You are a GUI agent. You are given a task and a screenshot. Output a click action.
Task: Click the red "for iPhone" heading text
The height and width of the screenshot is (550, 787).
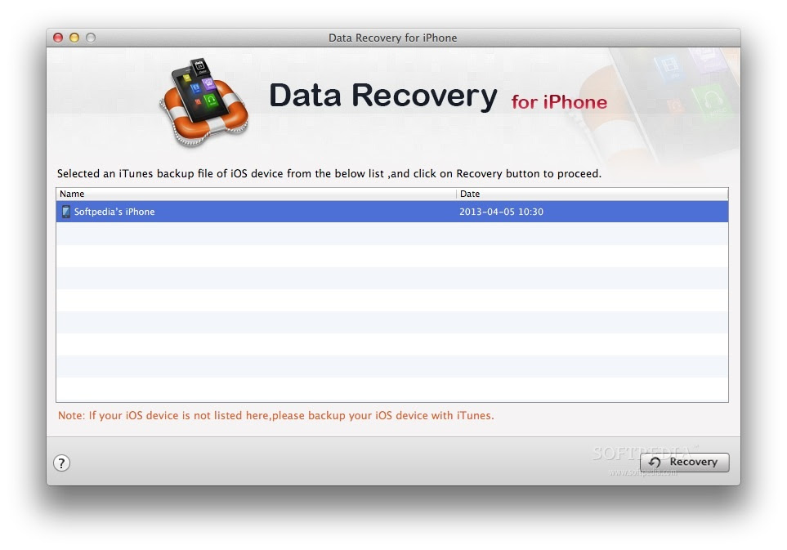click(559, 102)
